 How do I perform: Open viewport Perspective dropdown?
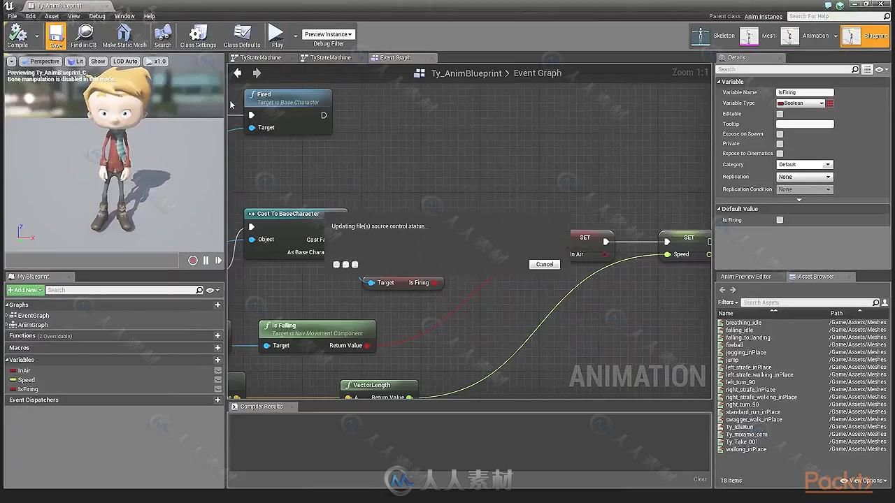coord(41,61)
